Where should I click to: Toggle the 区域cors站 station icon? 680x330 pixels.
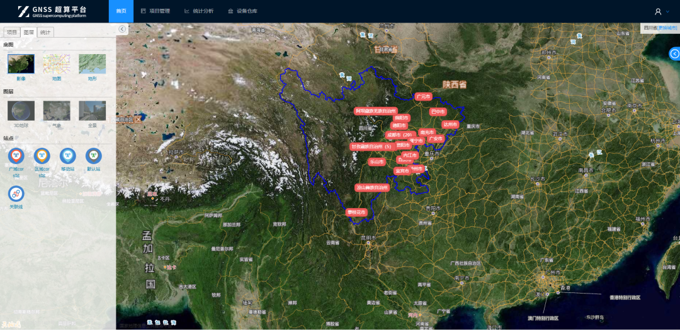tap(42, 156)
